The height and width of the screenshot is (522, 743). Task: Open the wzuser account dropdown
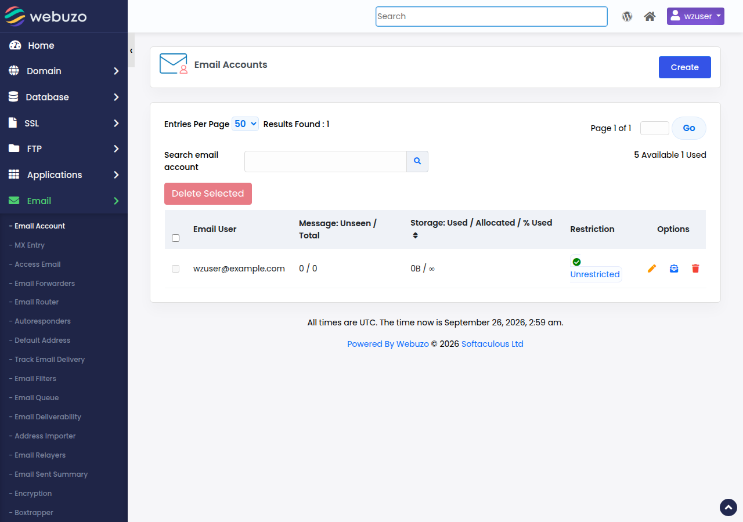click(695, 16)
